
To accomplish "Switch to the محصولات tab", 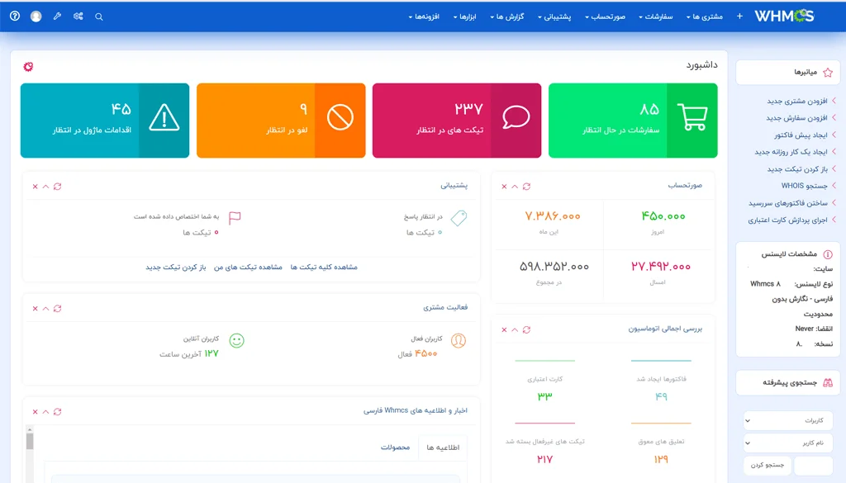I will coord(395,447).
